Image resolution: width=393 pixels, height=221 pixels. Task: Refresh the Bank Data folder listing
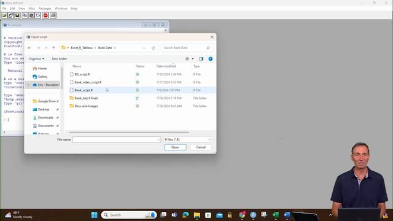(154, 48)
